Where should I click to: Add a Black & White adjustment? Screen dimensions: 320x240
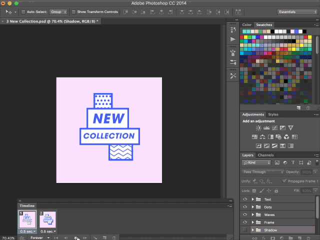coord(270,136)
